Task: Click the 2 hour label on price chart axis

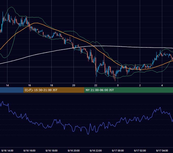Action: (x=140, y=85)
